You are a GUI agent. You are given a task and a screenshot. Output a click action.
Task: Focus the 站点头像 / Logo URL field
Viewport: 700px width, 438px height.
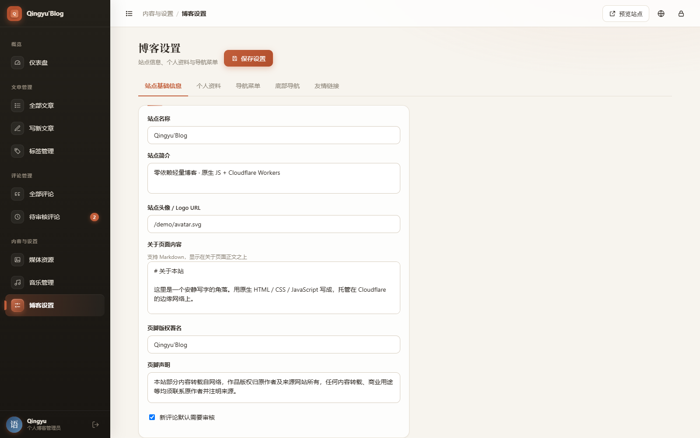pos(274,224)
